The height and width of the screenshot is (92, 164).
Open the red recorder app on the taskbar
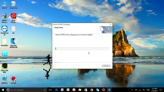pos(104,90)
